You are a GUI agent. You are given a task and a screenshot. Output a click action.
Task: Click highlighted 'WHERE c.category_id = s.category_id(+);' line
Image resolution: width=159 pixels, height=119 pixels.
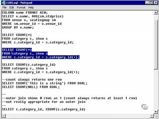coord(41,57)
